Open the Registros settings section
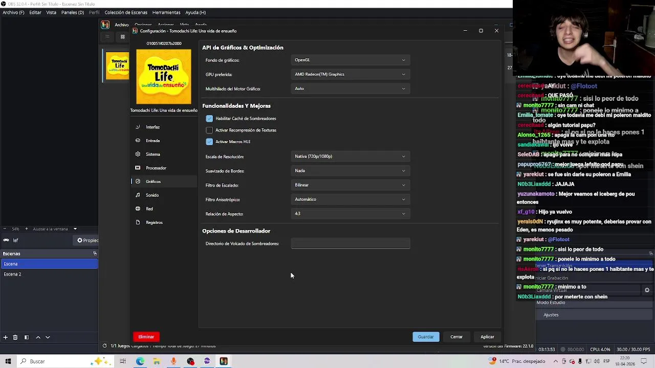 pyautogui.click(x=164, y=222)
